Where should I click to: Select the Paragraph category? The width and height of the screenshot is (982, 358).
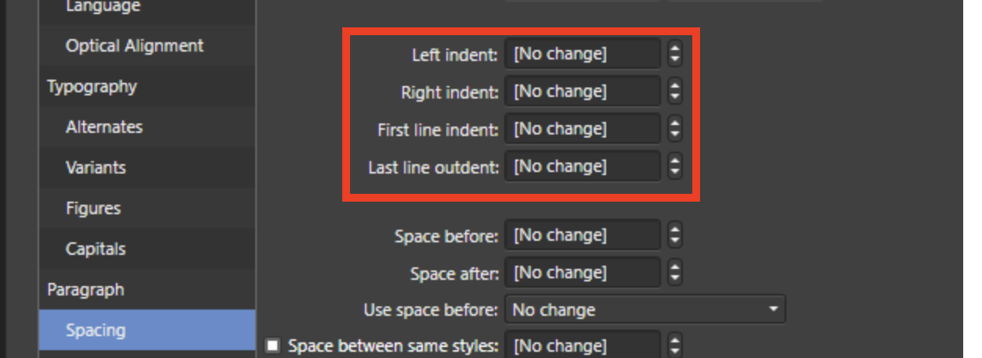[x=85, y=290]
